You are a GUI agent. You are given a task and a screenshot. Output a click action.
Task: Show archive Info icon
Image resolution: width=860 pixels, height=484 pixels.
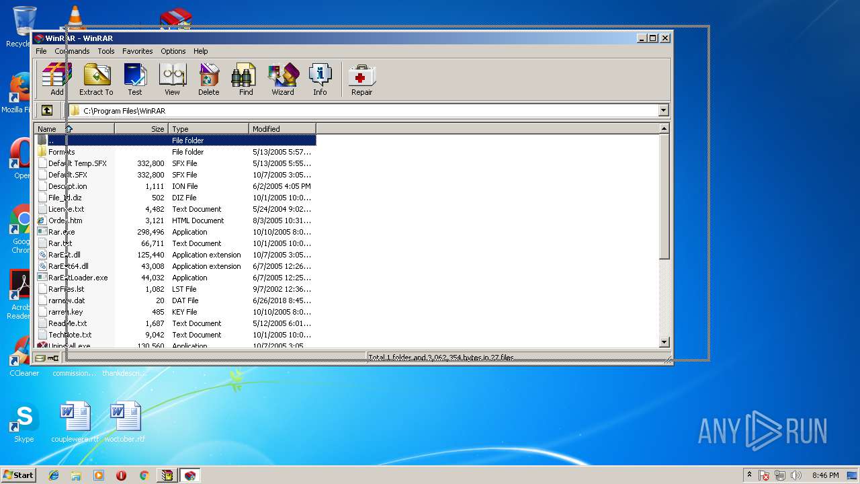[x=320, y=80]
